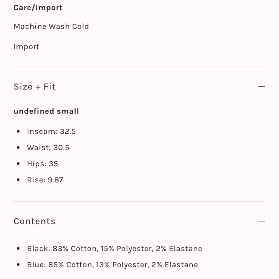Collapse the Size + Fit section minus icon

[x=261, y=86]
